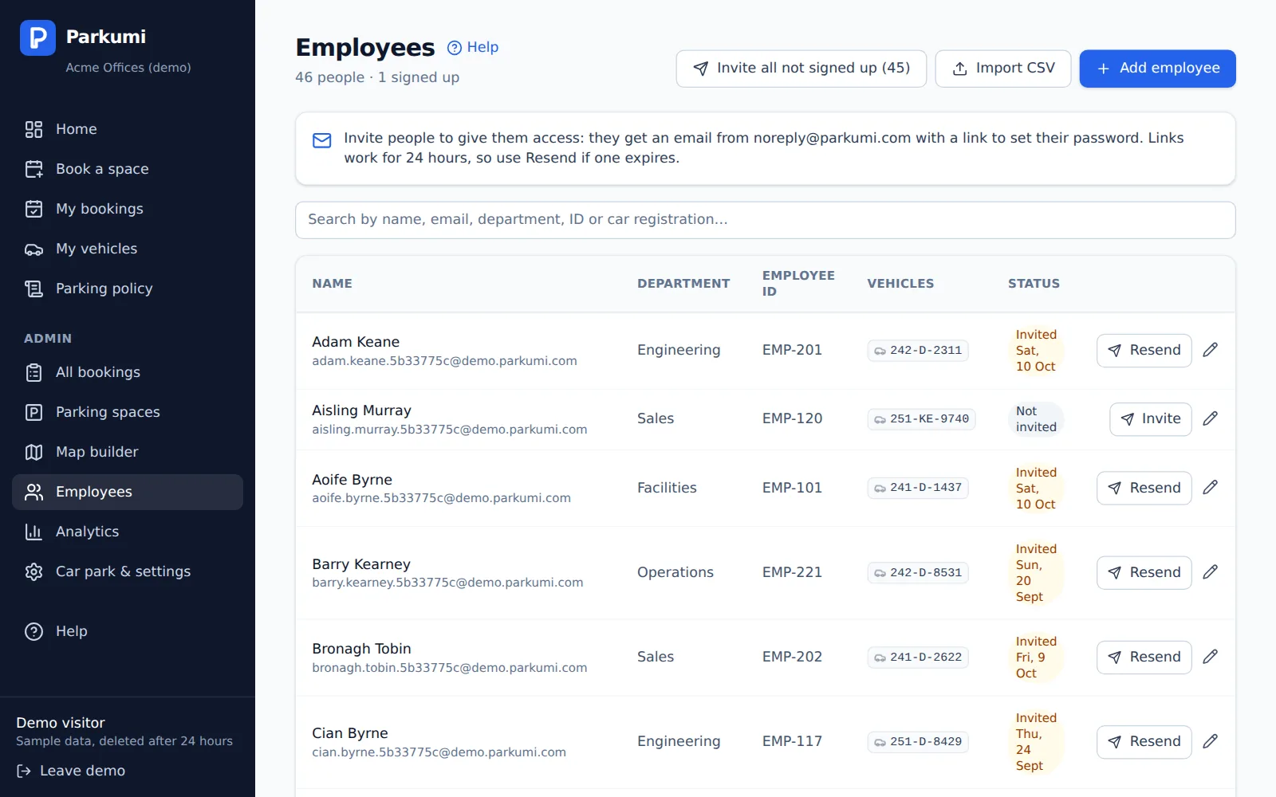Open Car park & settings
The height and width of the screenshot is (797, 1276).
[x=128, y=571]
